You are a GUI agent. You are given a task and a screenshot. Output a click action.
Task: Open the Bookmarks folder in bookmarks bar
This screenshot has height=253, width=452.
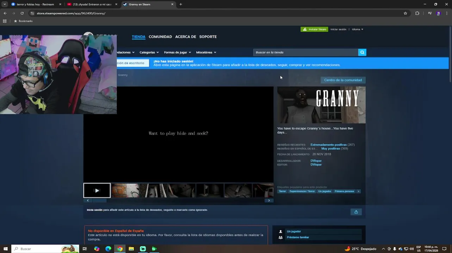point(23,21)
